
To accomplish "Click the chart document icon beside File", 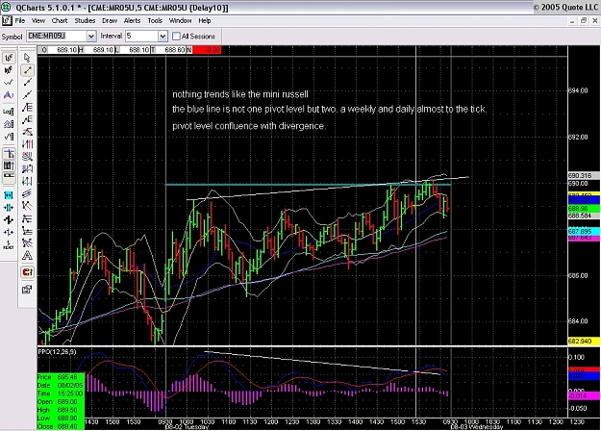I will (x=6, y=21).
